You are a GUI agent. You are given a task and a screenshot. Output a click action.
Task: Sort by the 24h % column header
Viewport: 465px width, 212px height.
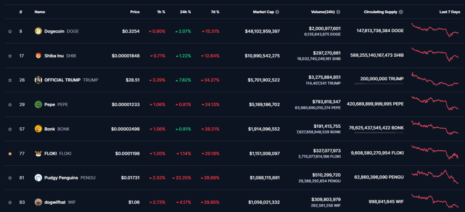click(x=185, y=12)
